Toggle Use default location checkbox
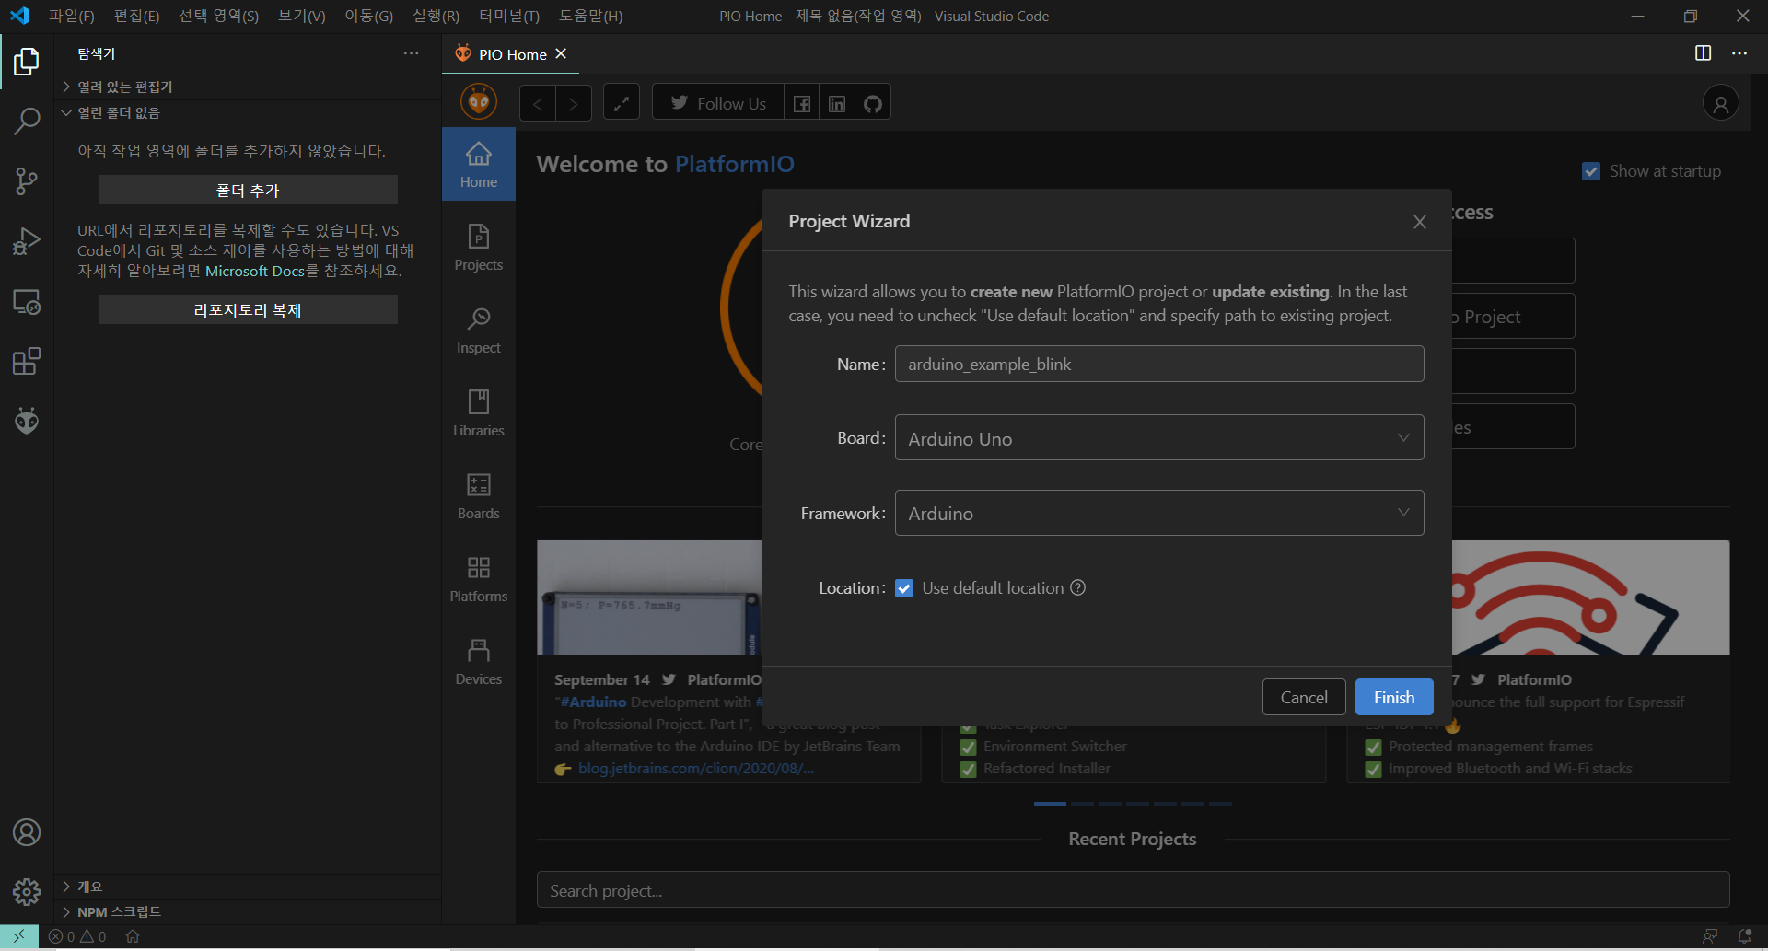Viewport: 1768px width, 951px height. (904, 588)
